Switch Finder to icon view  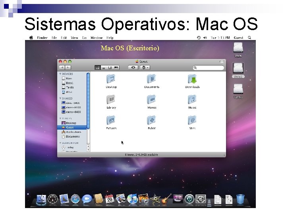pos(98,68)
